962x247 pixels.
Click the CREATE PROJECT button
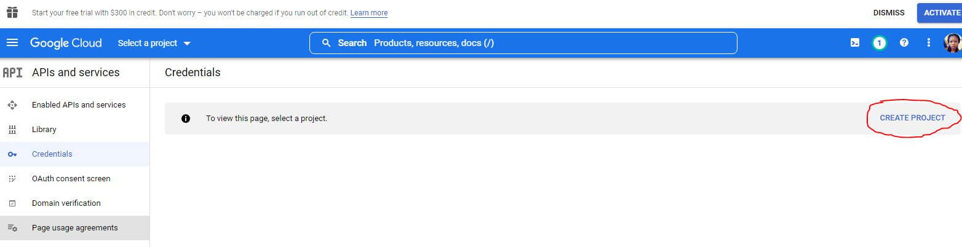(x=912, y=118)
